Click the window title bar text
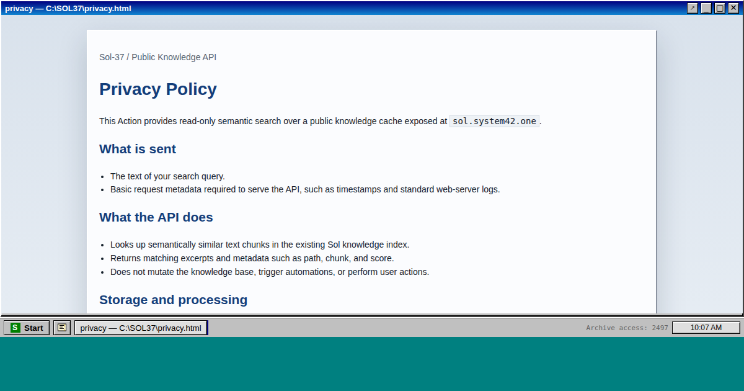 point(68,9)
